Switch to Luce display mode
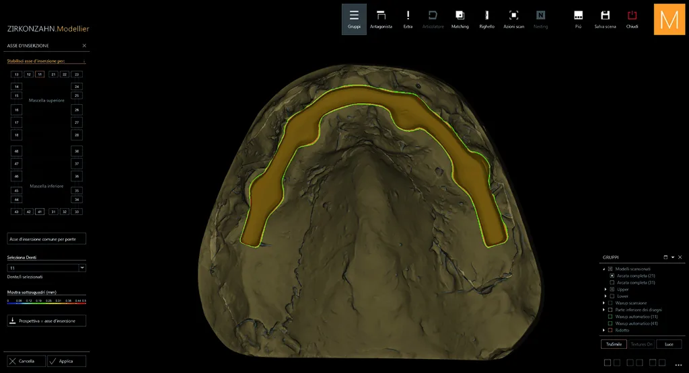This screenshot has width=689, height=373. point(669,345)
